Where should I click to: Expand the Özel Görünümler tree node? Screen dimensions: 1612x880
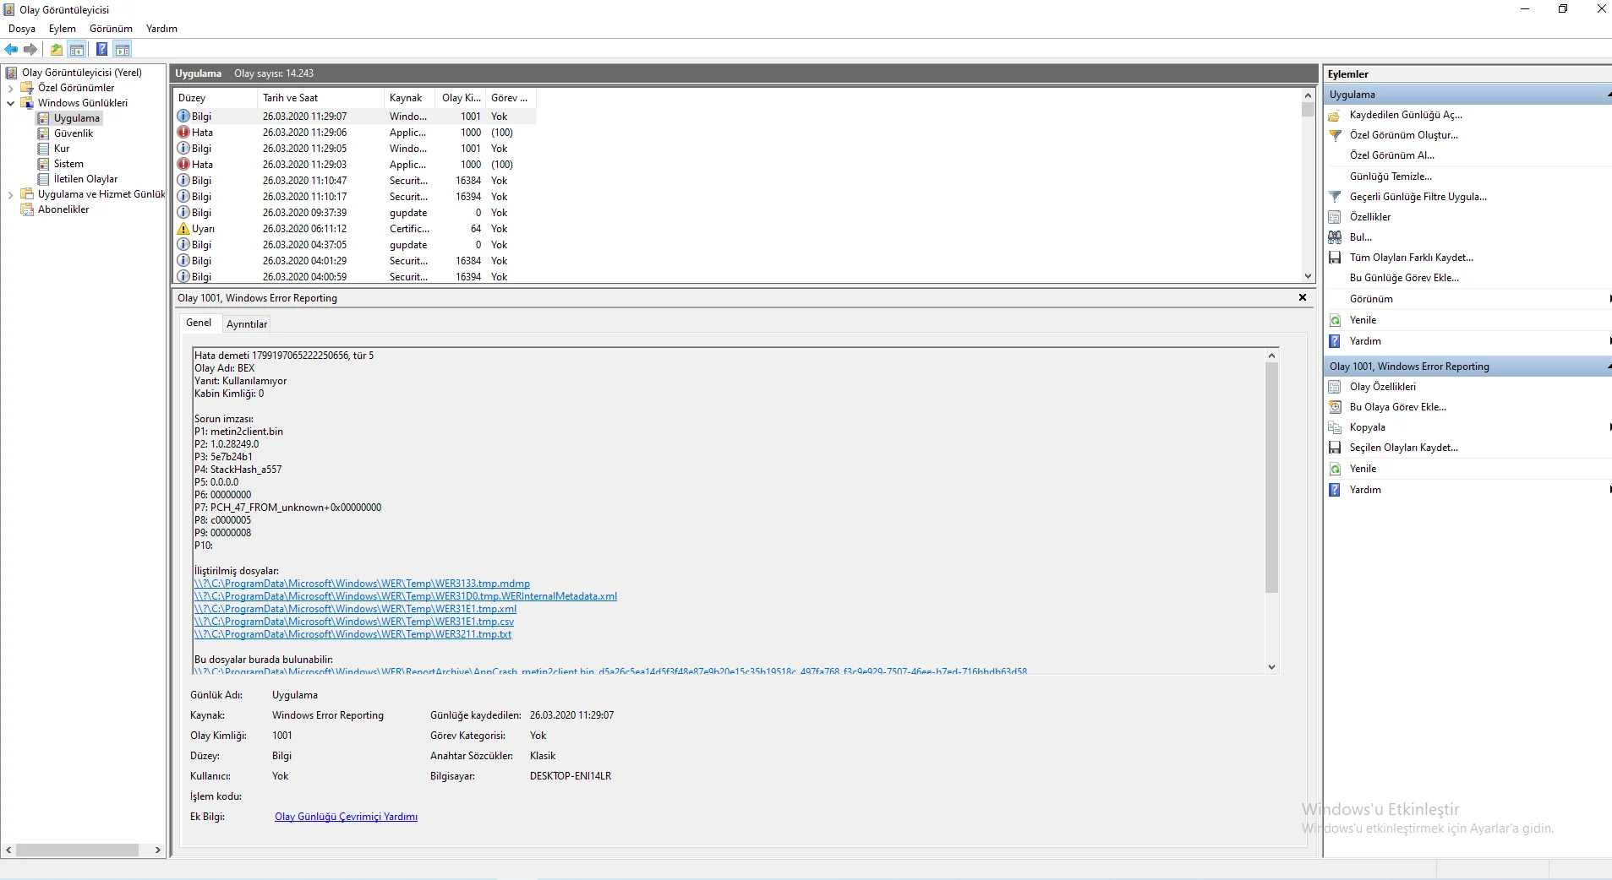(x=10, y=88)
